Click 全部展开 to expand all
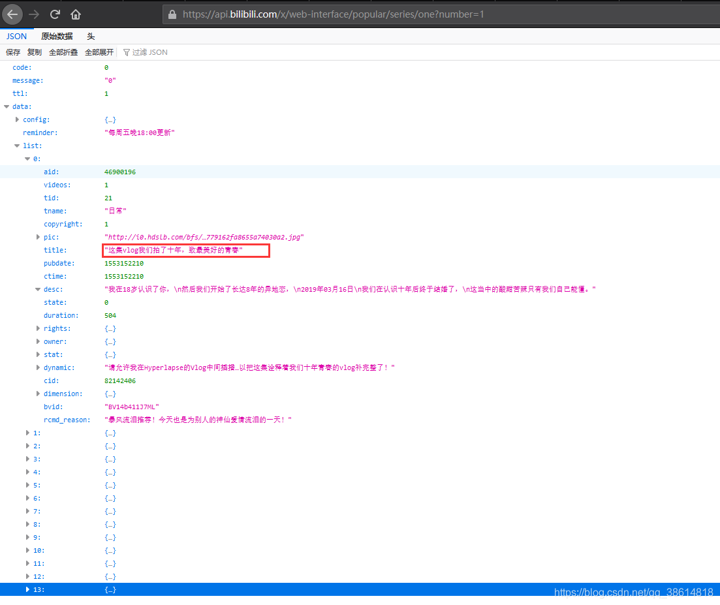 99,52
